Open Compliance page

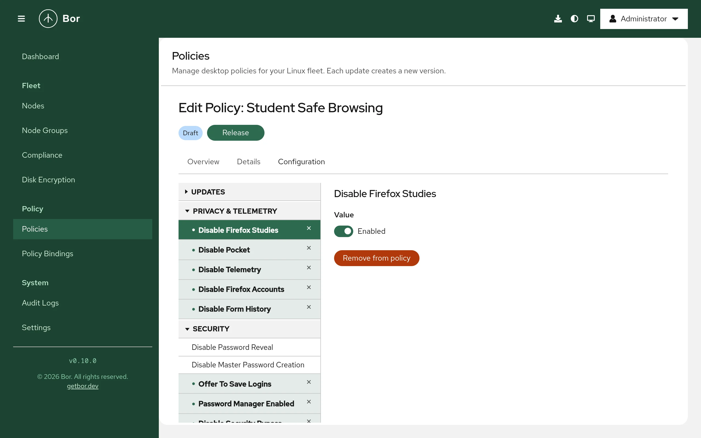coord(82,155)
